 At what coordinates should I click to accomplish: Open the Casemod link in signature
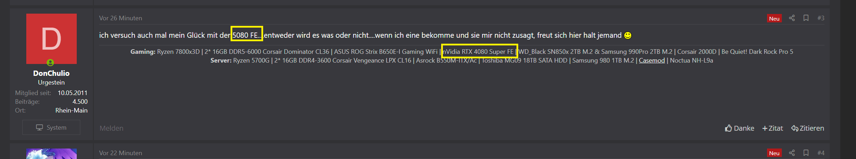tap(652, 60)
